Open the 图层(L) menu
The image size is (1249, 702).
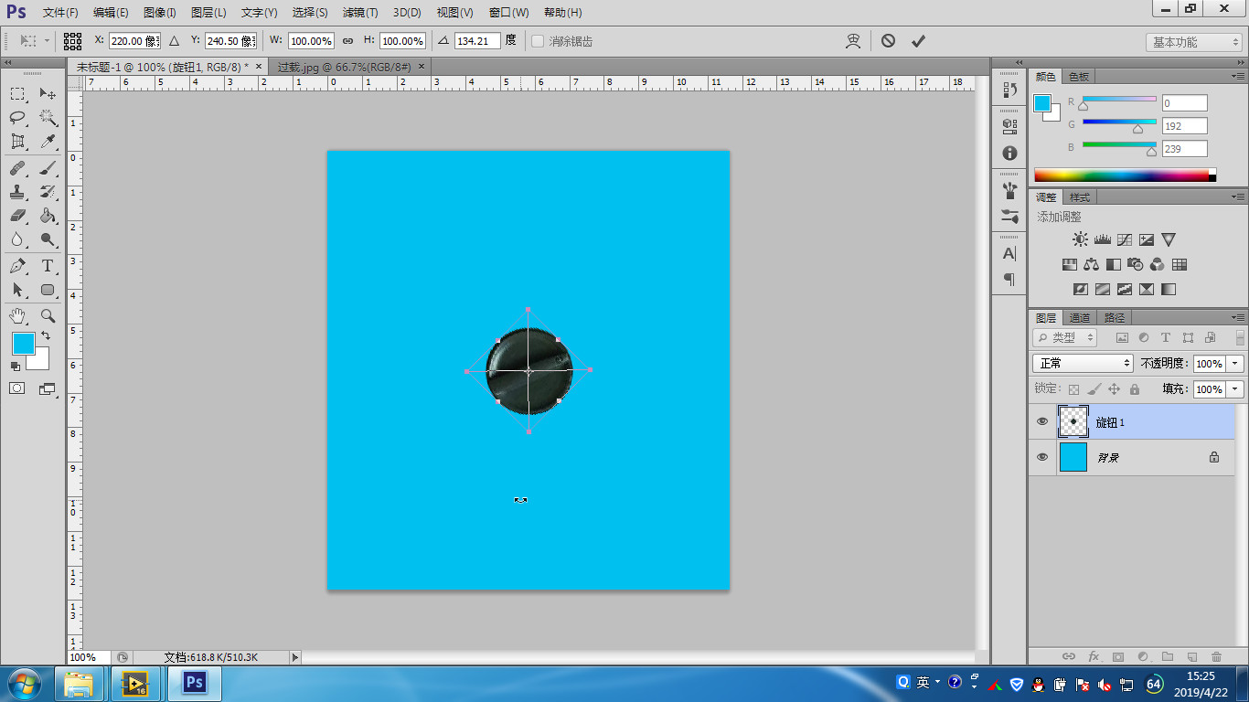(208, 13)
